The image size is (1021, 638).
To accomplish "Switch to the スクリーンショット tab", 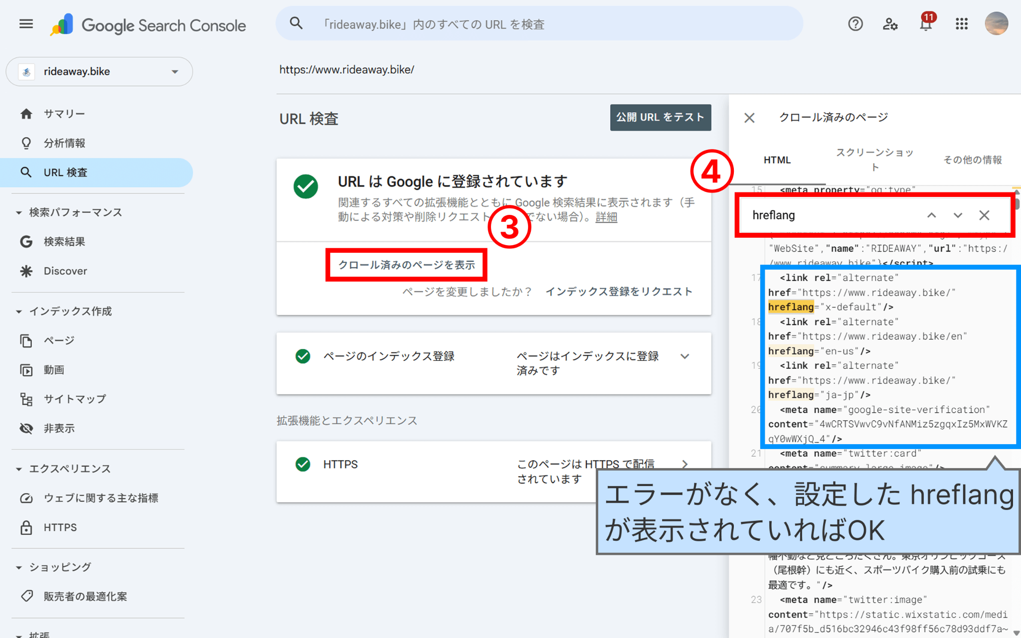I will tap(874, 159).
